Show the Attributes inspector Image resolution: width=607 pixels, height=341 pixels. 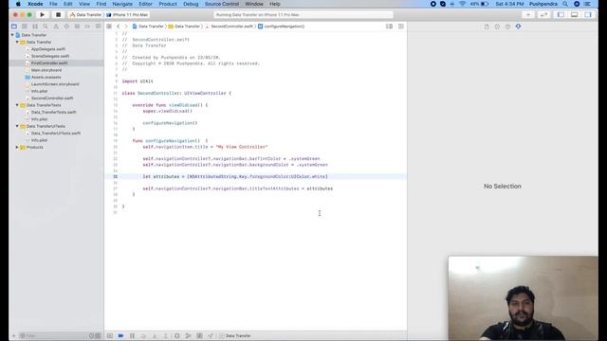click(x=518, y=27)
